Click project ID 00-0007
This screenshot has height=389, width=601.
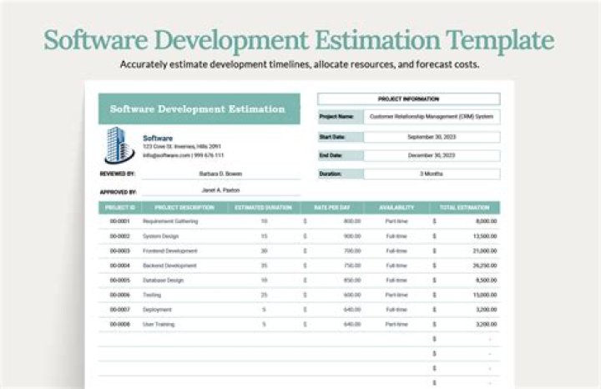click(120, 310)
